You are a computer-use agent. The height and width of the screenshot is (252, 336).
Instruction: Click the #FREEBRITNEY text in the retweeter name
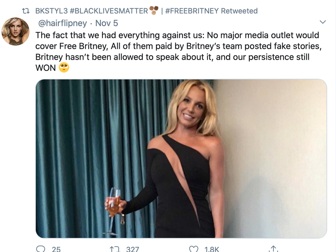point(192,10)
